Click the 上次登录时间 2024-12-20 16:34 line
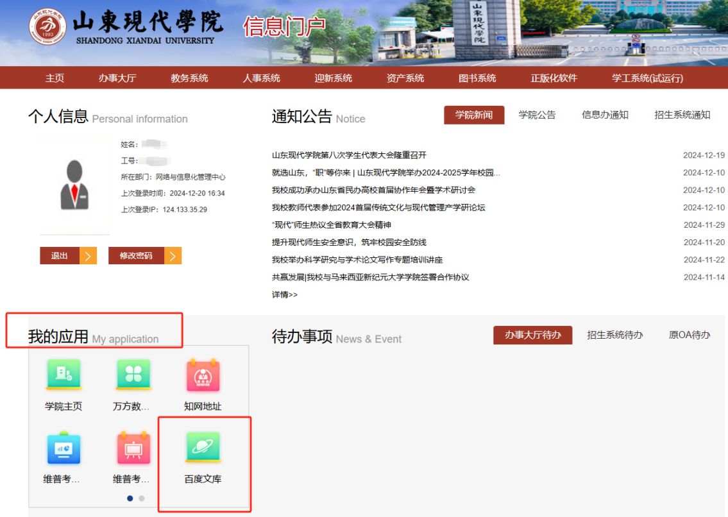Screen dimensions: 728x517 (173, 193)
